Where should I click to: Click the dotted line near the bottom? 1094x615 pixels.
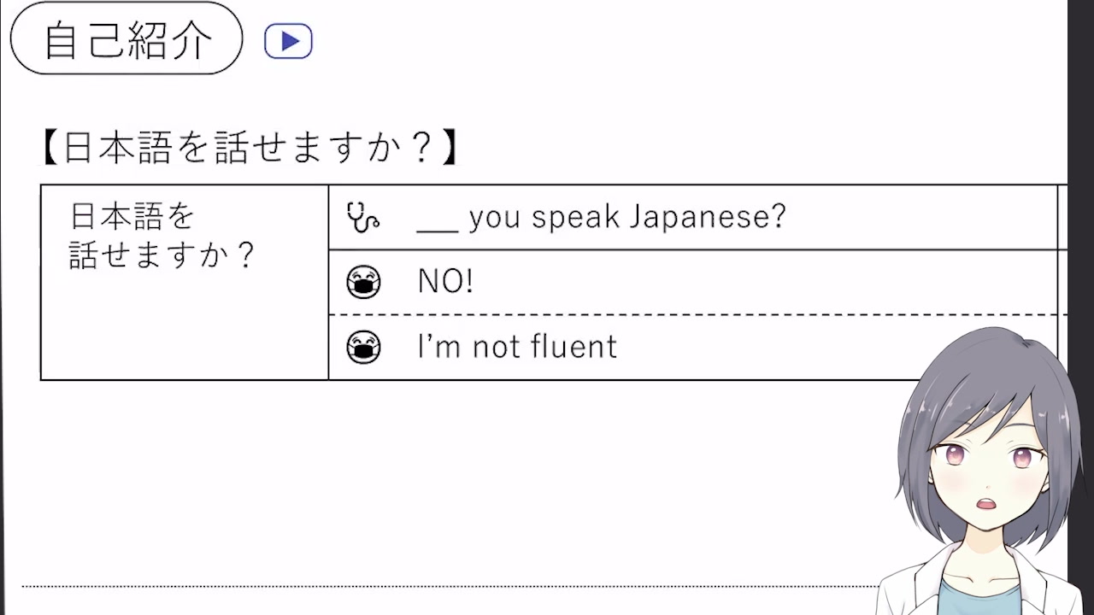(x=427, y=586)
